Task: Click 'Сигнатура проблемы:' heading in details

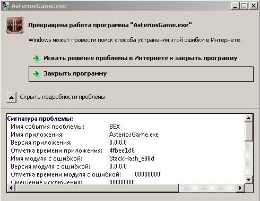Action: (x=40, y=119)
